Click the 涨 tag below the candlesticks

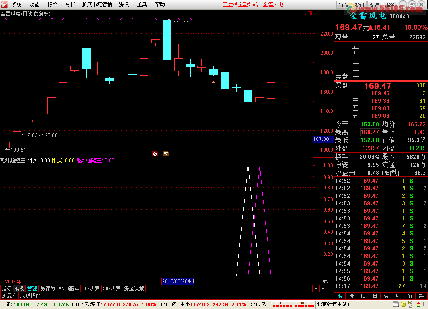pos(155,154)
